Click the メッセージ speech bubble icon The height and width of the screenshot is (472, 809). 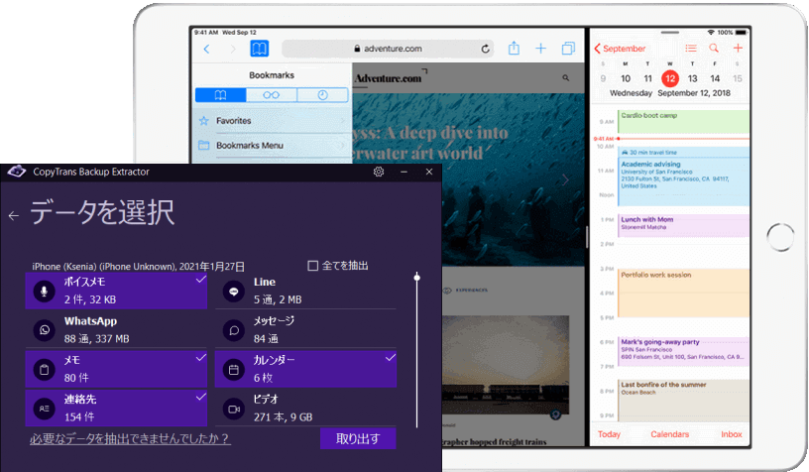pyautogui.click(x=234, y=330)
